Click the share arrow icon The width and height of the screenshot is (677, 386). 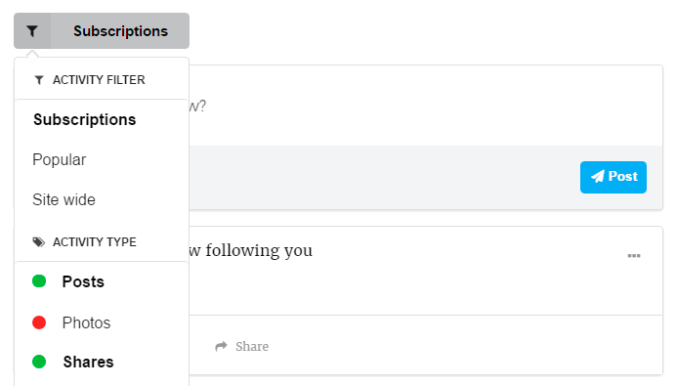coord(221,346)
